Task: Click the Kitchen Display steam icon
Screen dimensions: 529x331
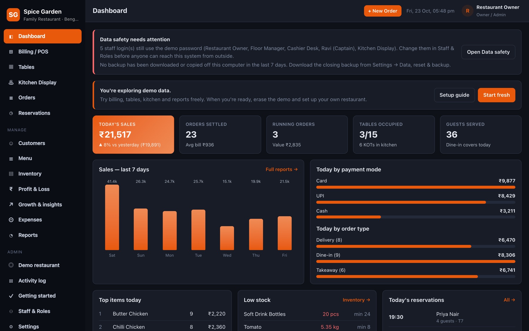Action: tap(11, 82)
